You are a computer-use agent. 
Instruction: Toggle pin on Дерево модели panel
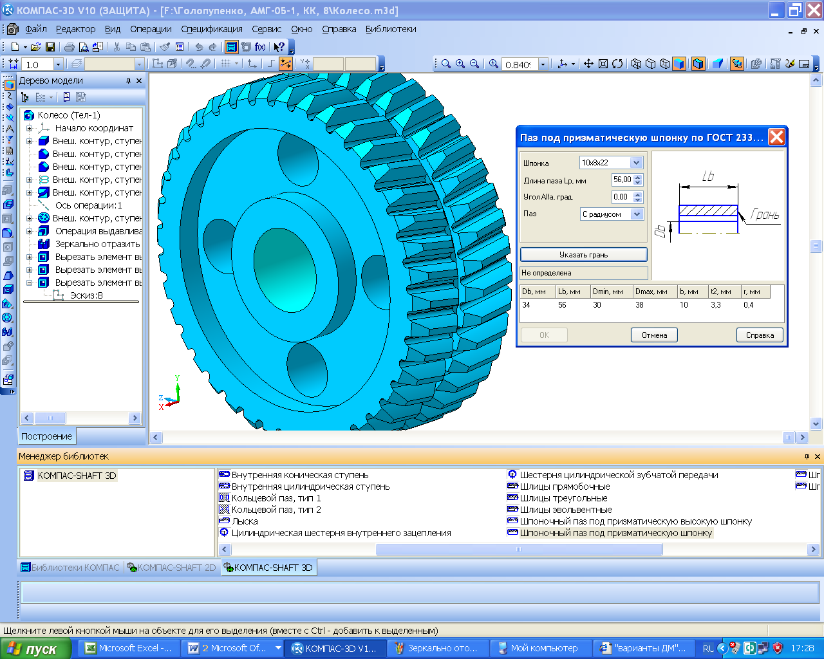pos(128,80)
